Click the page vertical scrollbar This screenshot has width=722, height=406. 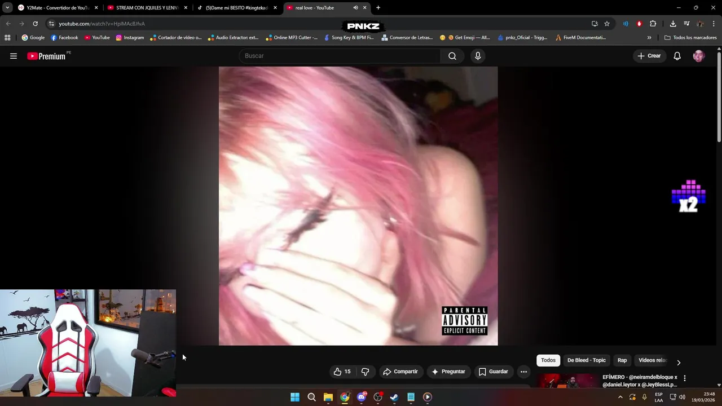point(719,96)
